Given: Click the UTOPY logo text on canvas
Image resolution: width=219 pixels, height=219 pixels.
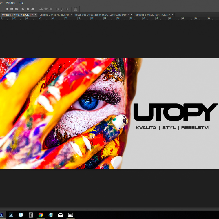Looking at the screenshot, I should 175,112.
